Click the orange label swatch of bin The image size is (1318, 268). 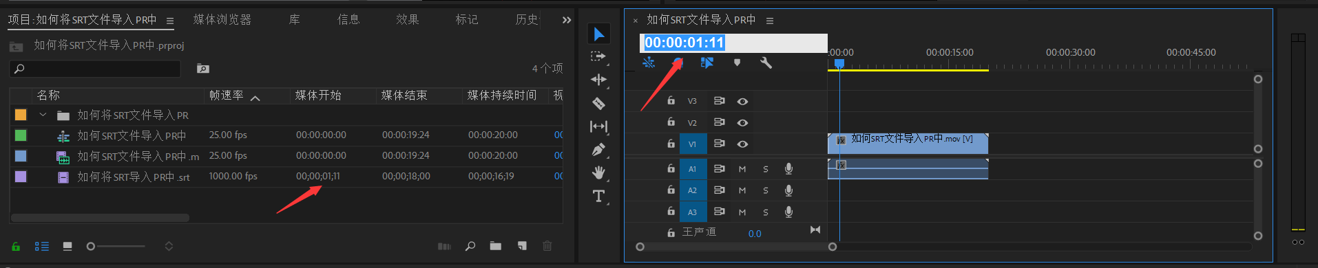pos(21,115)
